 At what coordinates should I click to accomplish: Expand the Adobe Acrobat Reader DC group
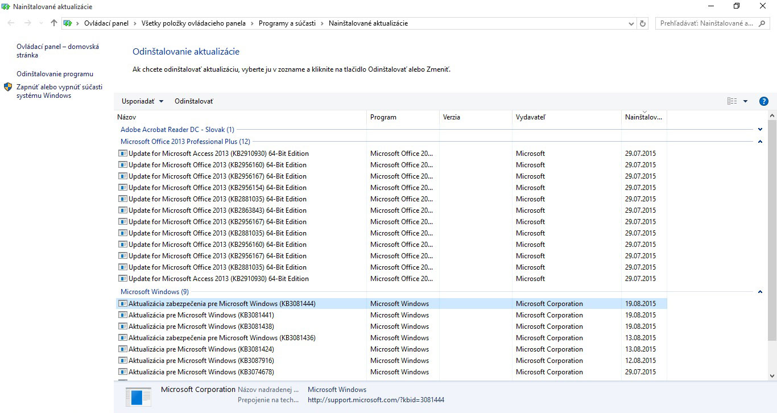click(760, 130)
